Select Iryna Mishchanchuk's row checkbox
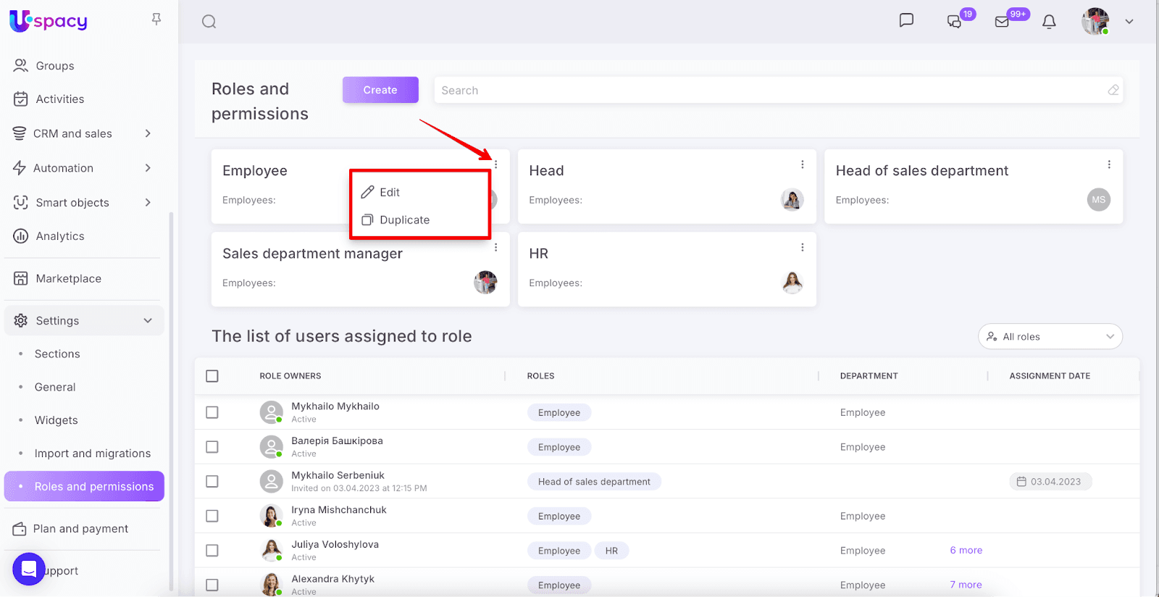This screenshot has width=1159, height=597. point(212,516)
